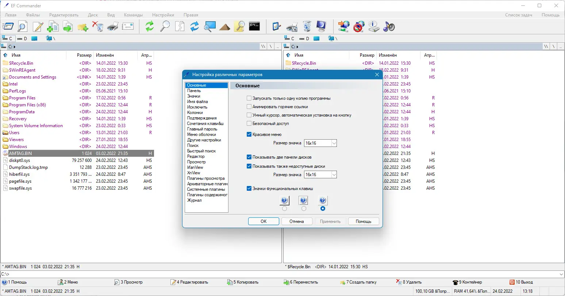Enable 'Запускать только одну копию программы' checkbox
Viewport: 565px width, 296px height.
click(249, 98)
